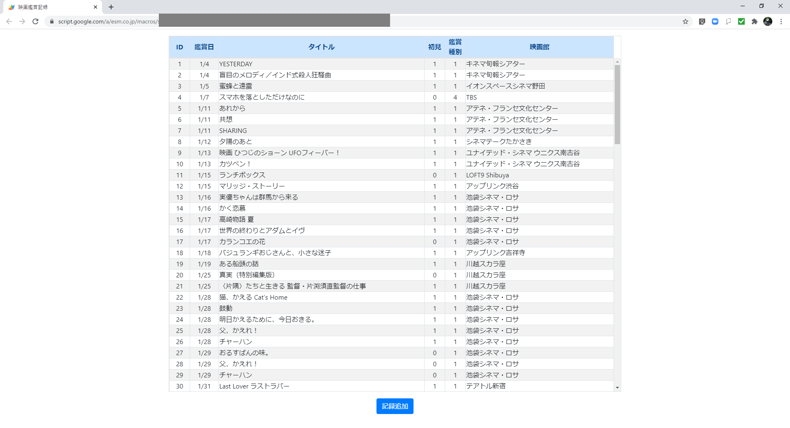The image size is (790, 428).
Task: Open a new tab with the plus button
Action: click(111, 7)
